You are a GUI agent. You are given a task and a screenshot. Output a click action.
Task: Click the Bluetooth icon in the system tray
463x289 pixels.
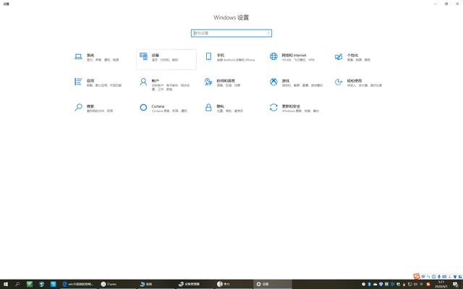point(370,284)
